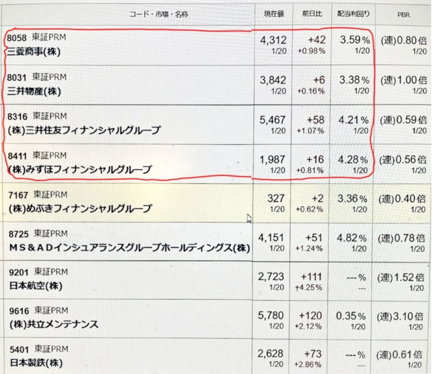Click みずほ price change +16

317,160
